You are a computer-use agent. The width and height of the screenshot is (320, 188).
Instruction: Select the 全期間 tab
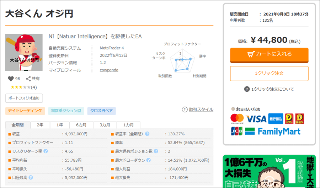[17, 125]
